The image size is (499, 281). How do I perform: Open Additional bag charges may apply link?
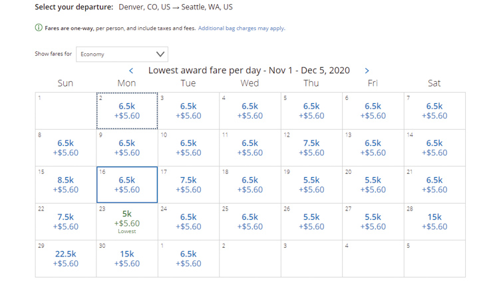click(242, 29)
